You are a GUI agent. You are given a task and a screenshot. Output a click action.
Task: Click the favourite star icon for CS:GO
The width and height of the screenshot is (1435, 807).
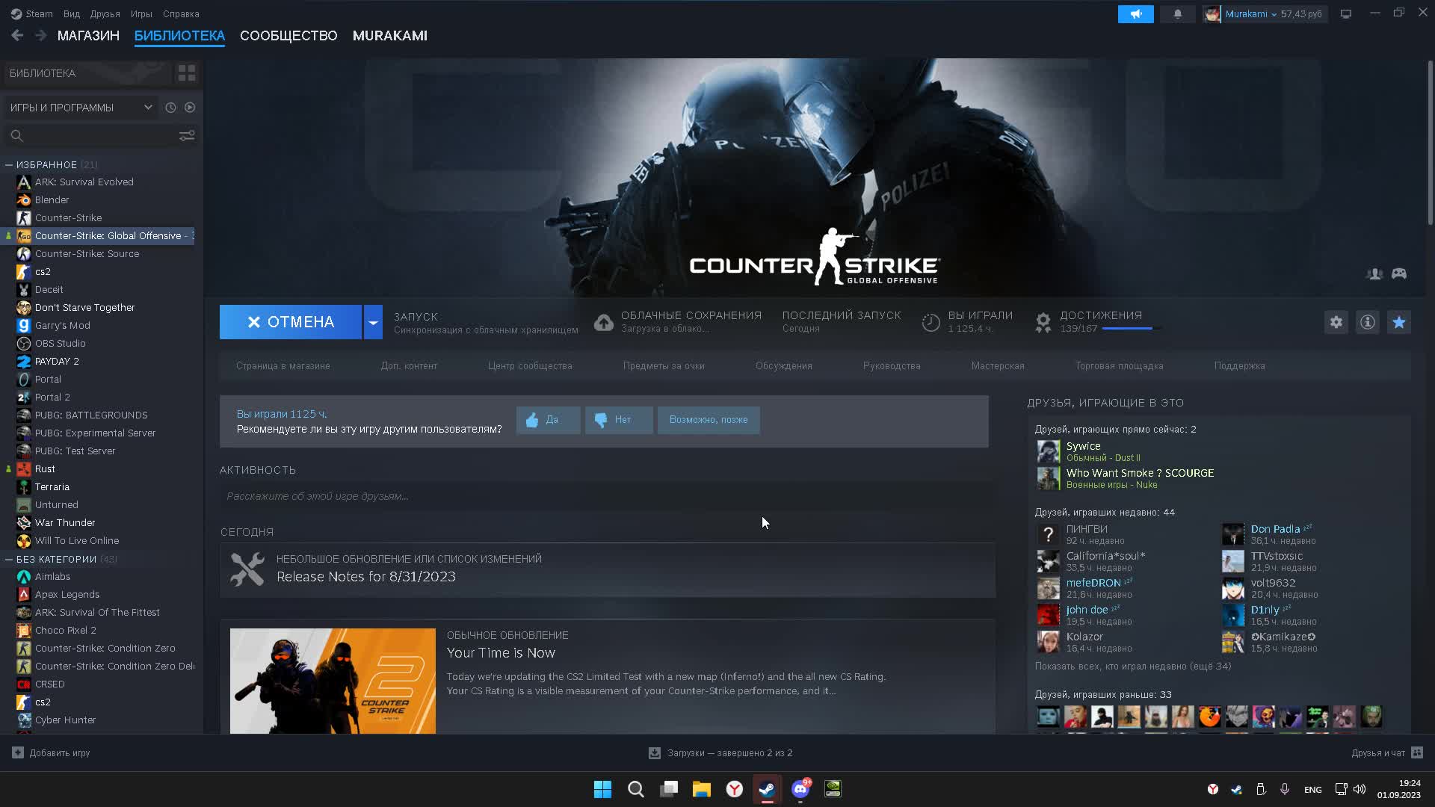pos(1400,321)
